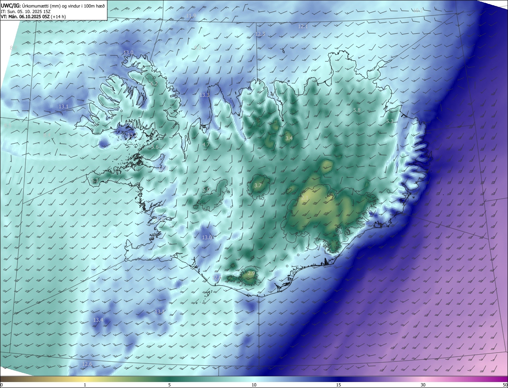Click the 13.1 value west of the Westfjords
The image size is (508, 388).
tap(63, 107)
